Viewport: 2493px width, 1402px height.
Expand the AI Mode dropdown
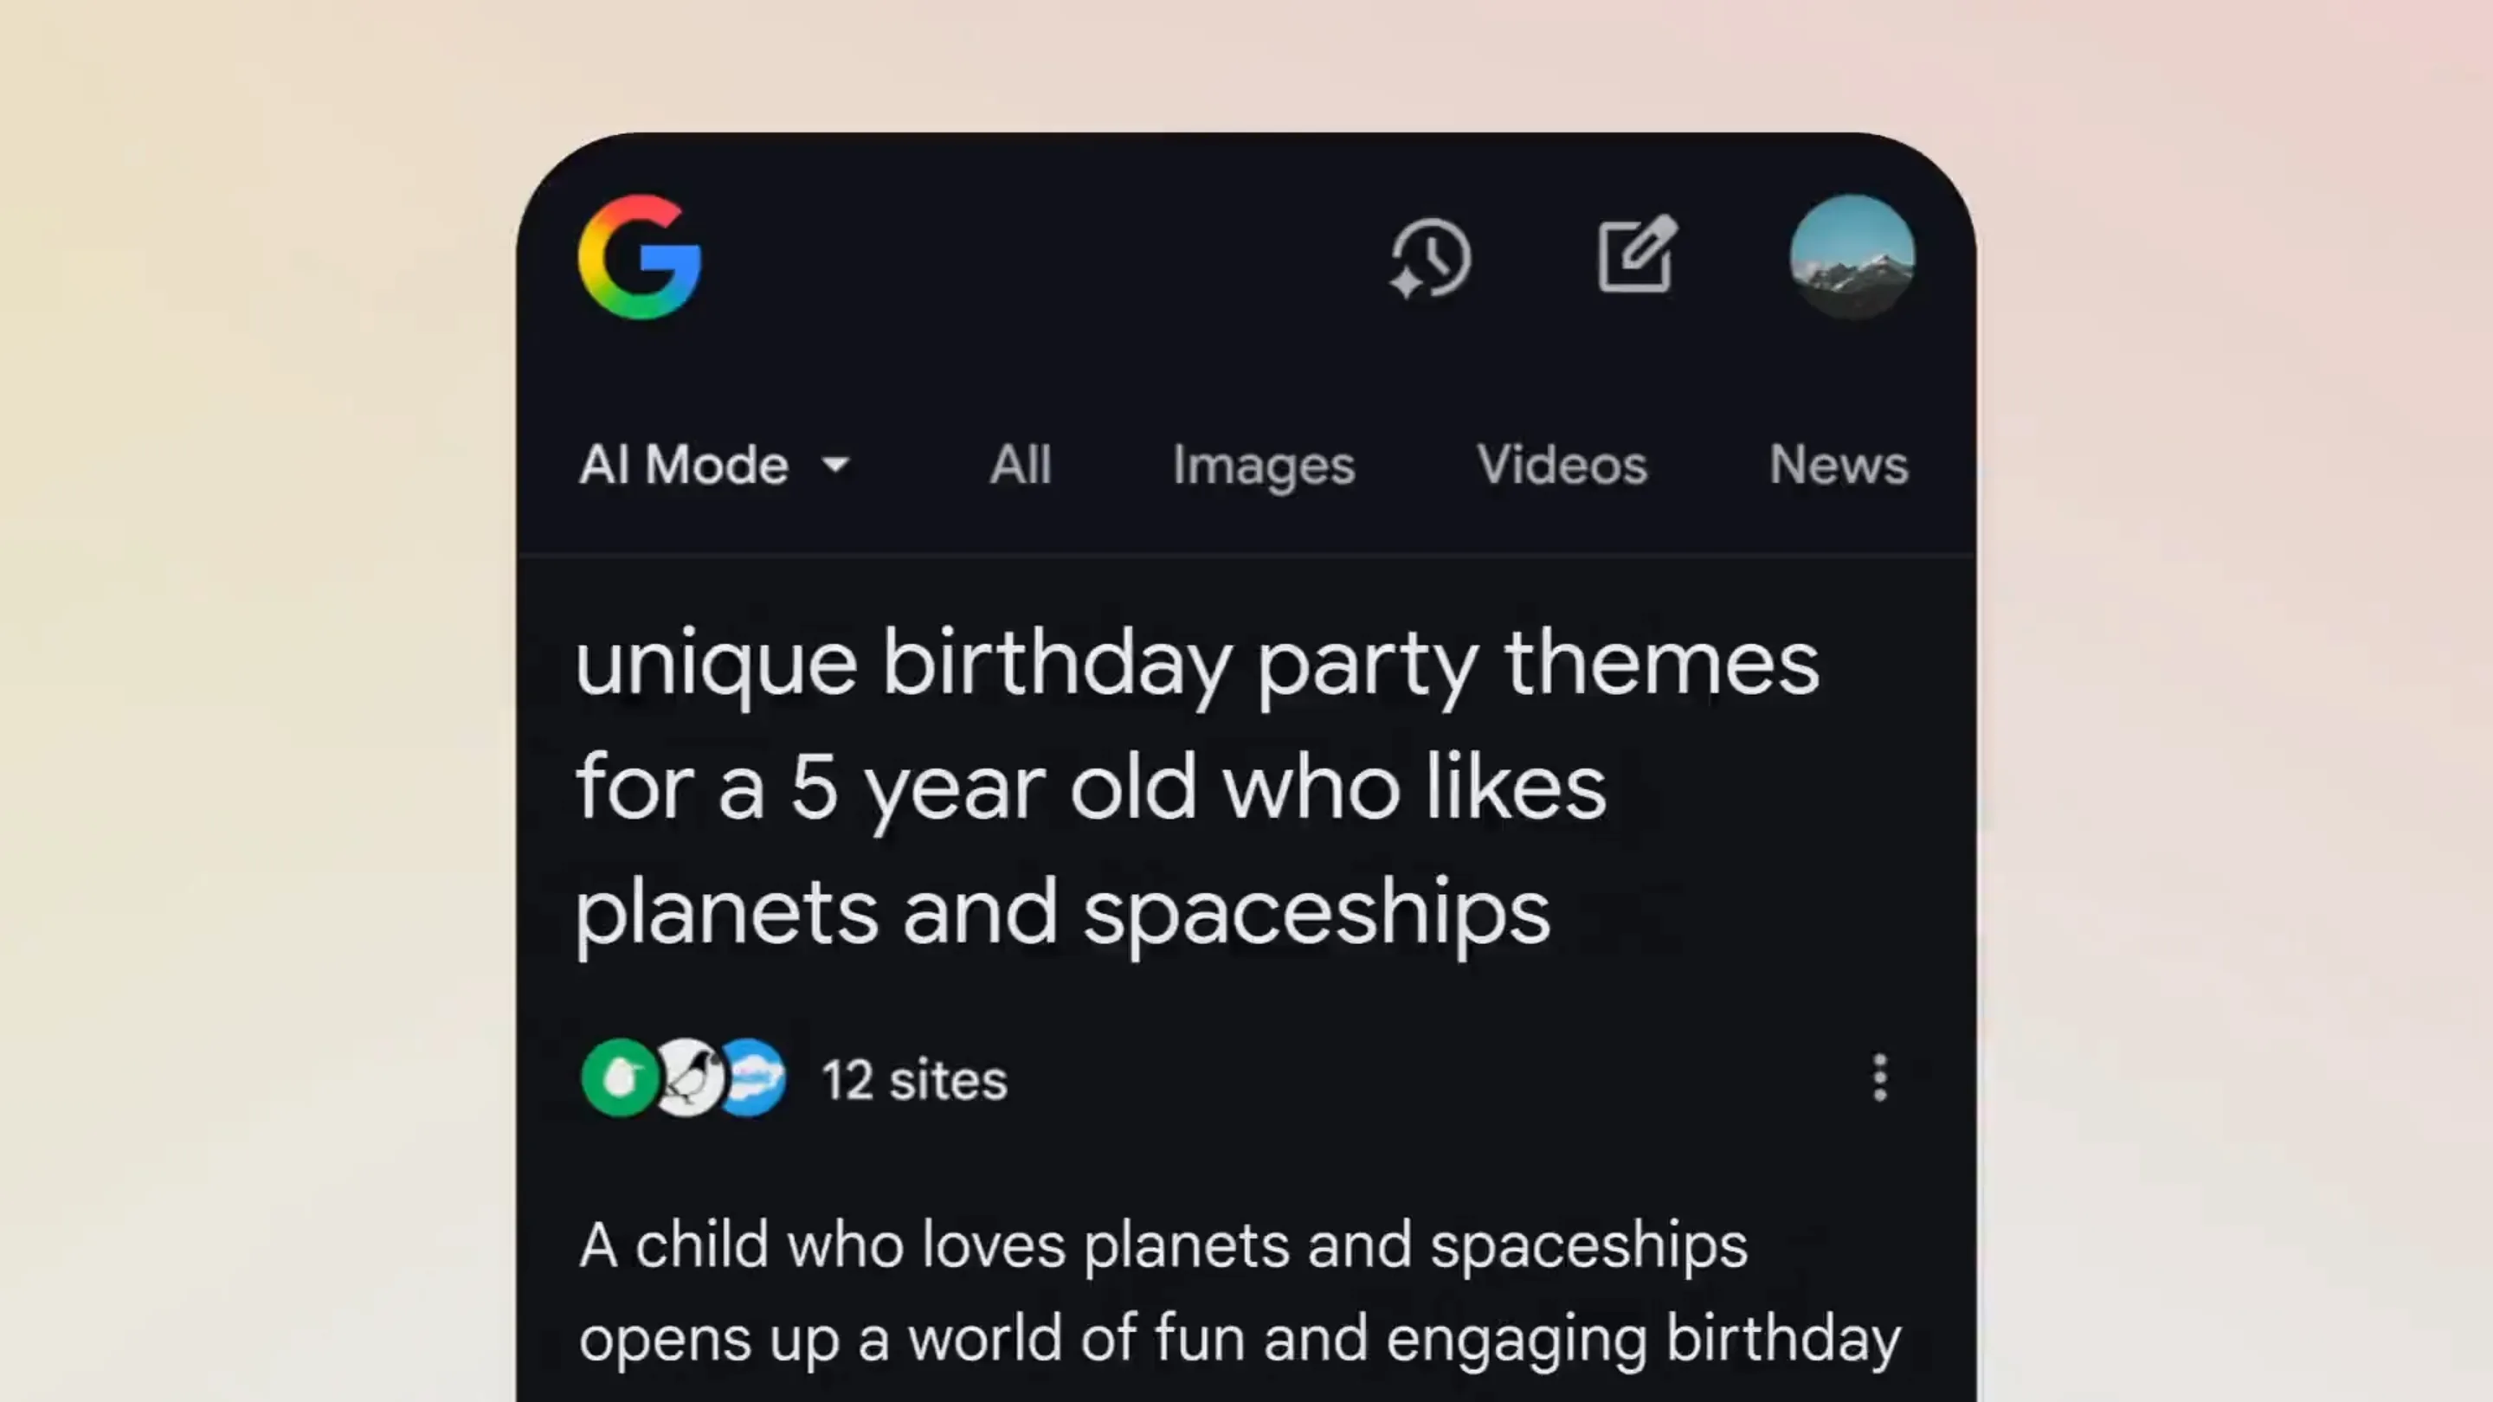[x=714, y=466]
